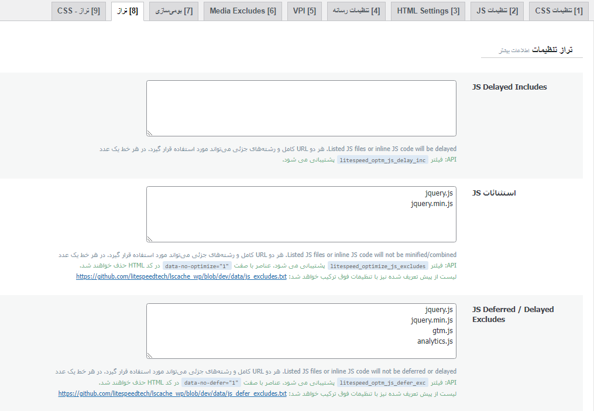Click in the JS Deferred / Delayed Excludes textarea

(301, 331)
